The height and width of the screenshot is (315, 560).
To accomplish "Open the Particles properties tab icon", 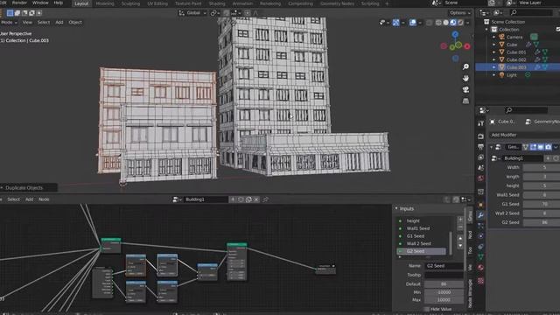I will point(480,226).
